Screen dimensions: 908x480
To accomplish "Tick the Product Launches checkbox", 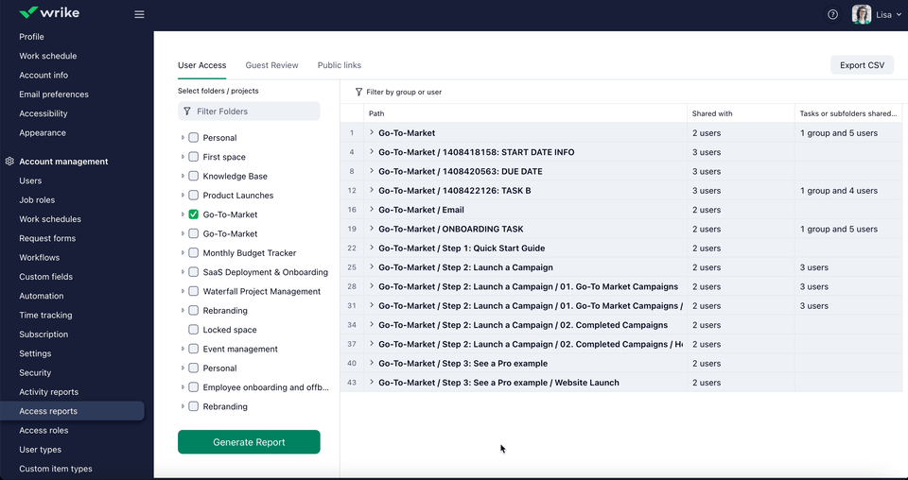I will (194, 196).
